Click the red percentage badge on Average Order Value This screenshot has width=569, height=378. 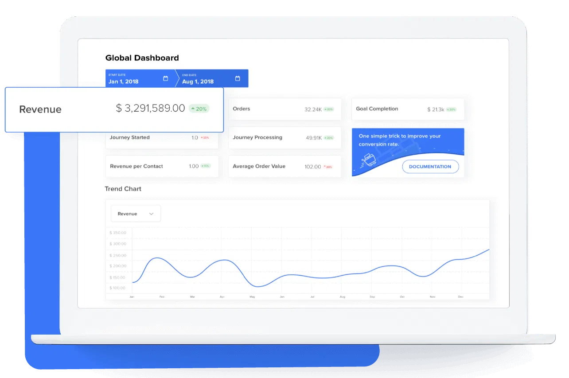[x=328, y=167]
